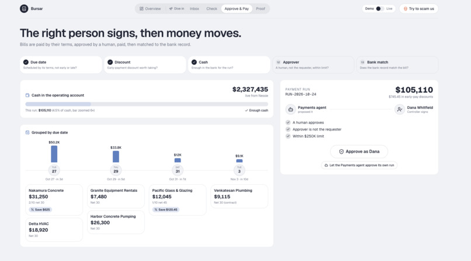Select the Discount step card
Viewport: 471px width, 261px height.
point(145,64)
